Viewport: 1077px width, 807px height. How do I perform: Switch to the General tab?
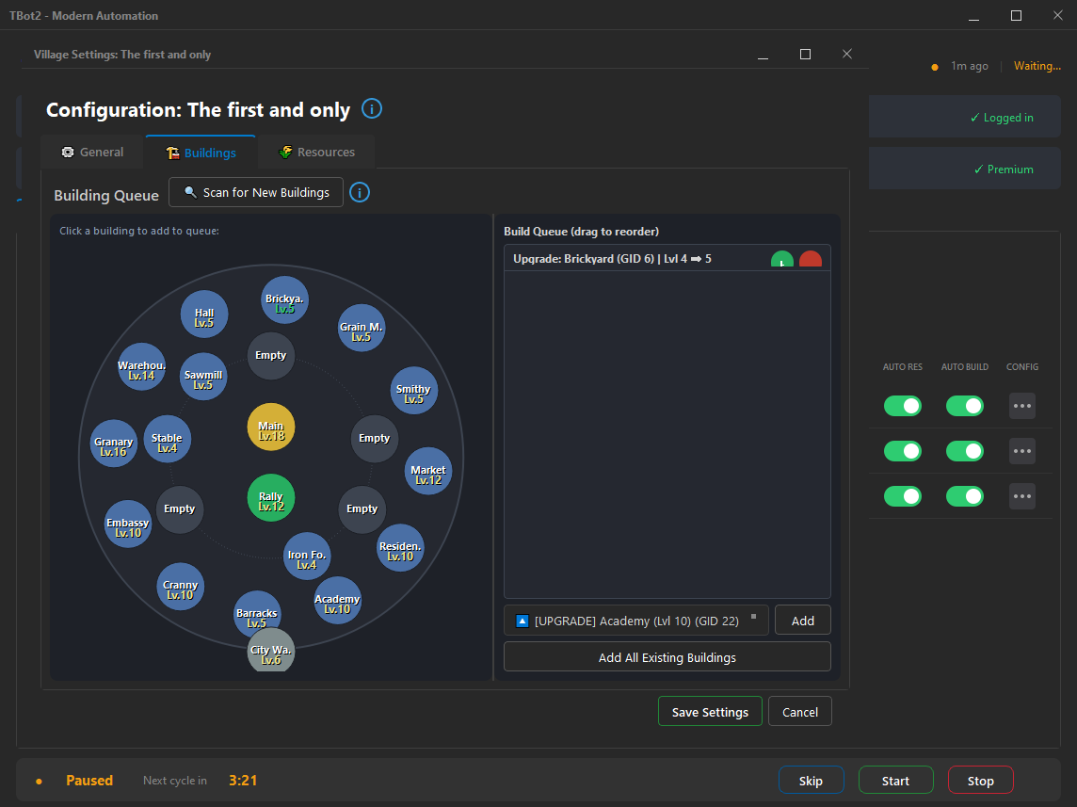(92, 153)
